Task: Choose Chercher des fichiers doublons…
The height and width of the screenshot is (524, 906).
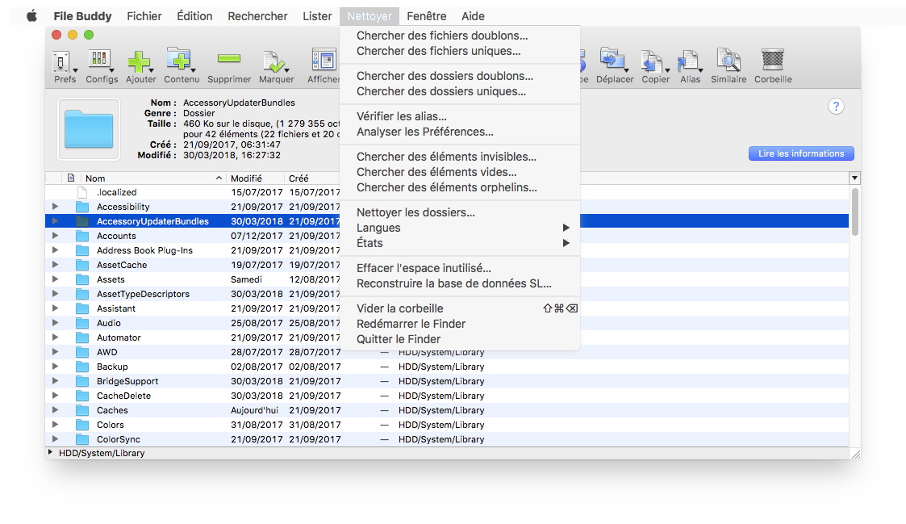Action: pos(460,36)
